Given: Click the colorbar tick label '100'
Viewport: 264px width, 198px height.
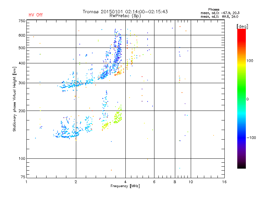Looking at the screenshot, I should [250, 61].
